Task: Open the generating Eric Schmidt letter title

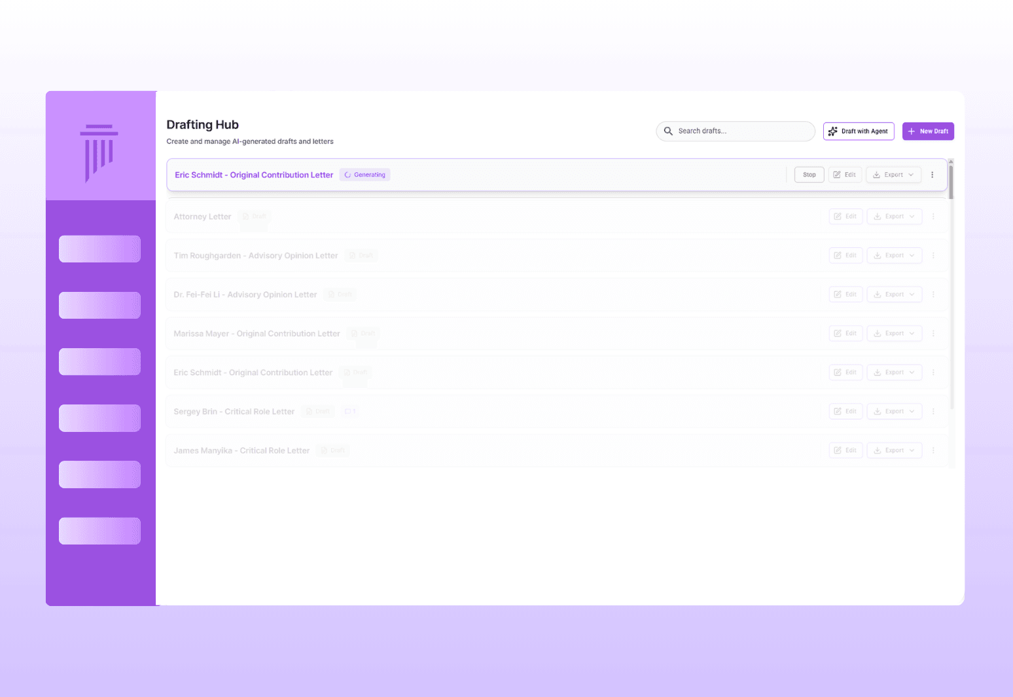Action: [254, 175]
